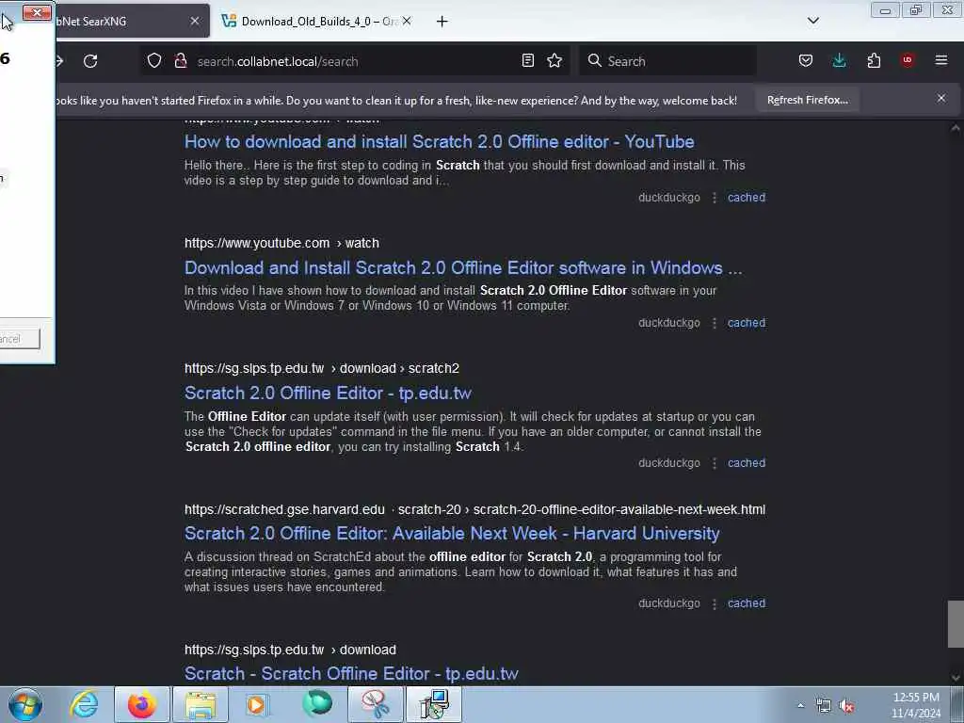This screenshot has width=964, height=723.
Task: Reload the page with the refresh icon
Action: click(90, 61)
